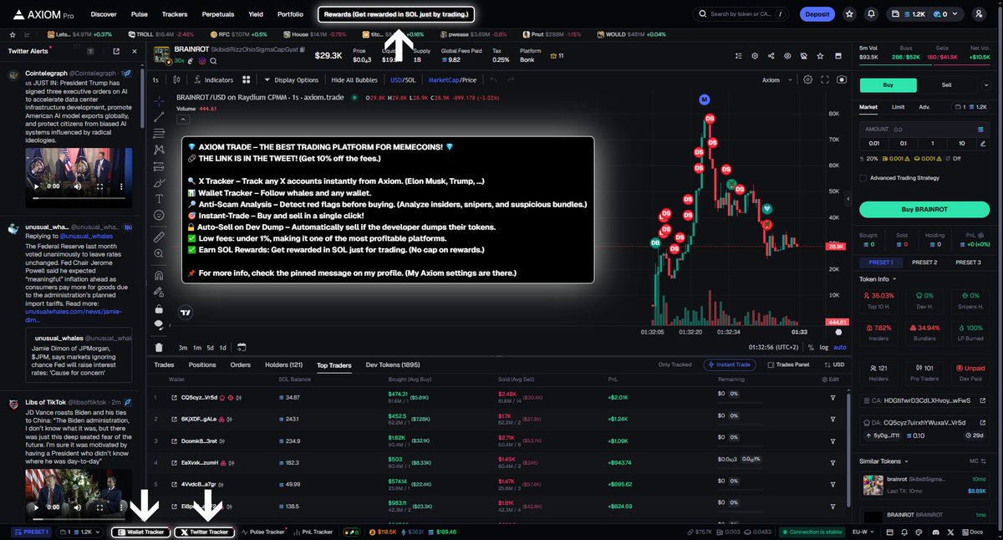The width and height of the screenshot is (1003, 540).
Task: Open the Wallet Tracker button
Action: [140, 532]
